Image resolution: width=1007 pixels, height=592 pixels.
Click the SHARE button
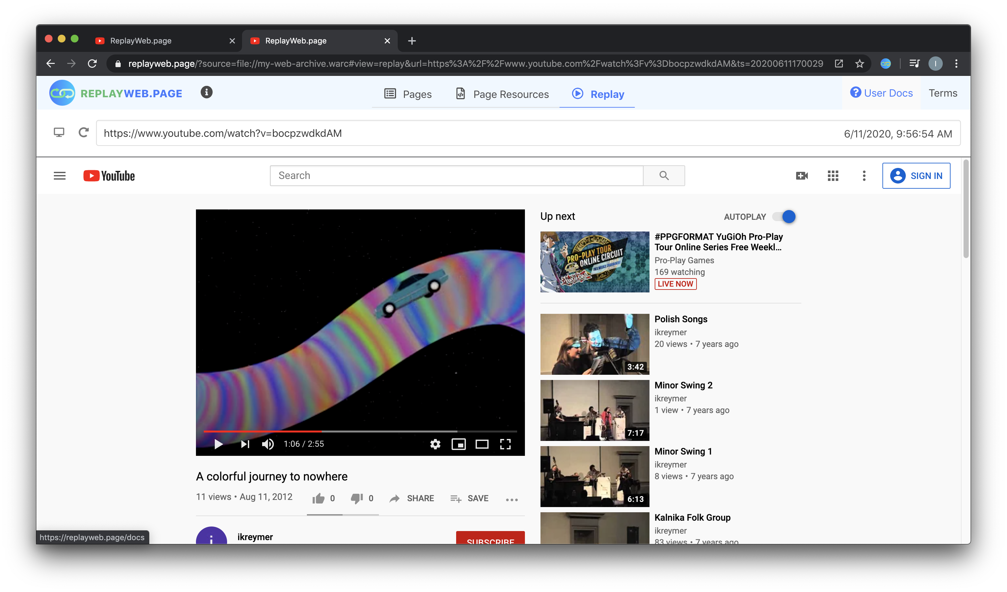coord(412,498)
